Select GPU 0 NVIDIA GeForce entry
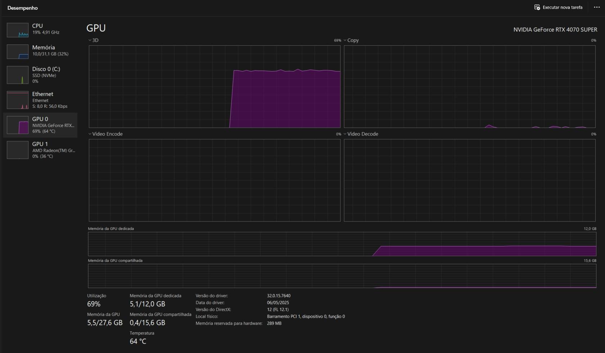605x353 pixels. (x=40, y=125)
